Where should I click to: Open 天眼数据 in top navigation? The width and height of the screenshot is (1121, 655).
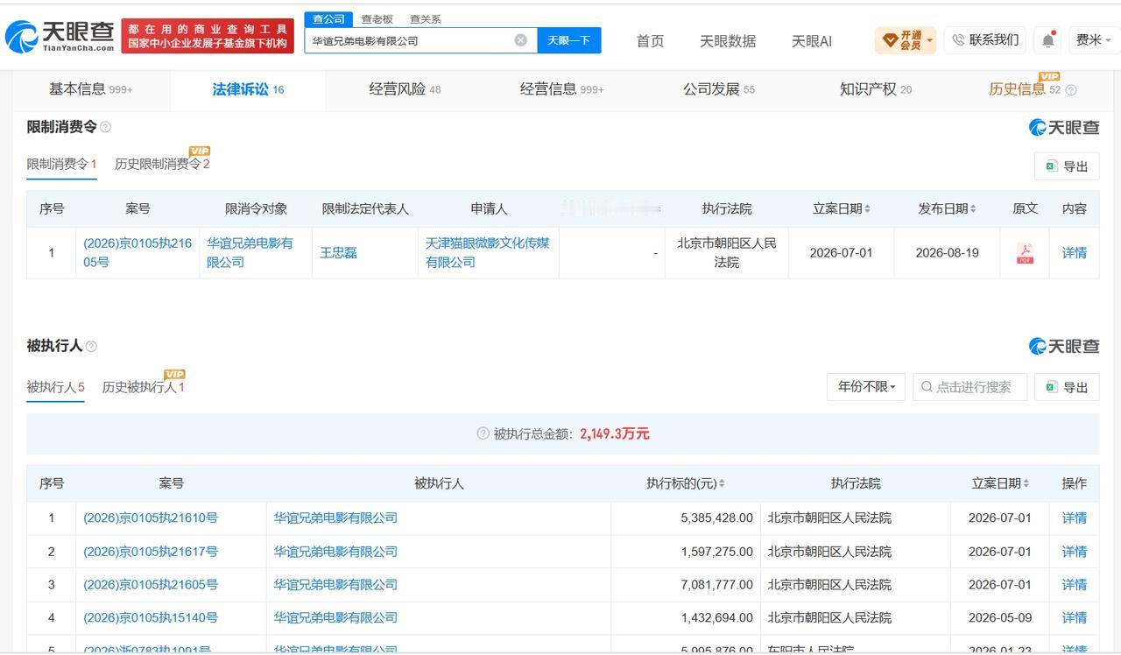click(x=728, y=40)
